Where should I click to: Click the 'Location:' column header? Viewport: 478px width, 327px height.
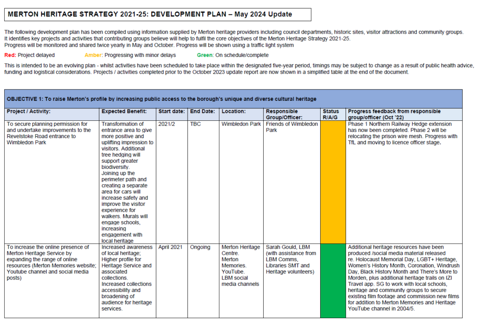(x=234, y=111)
